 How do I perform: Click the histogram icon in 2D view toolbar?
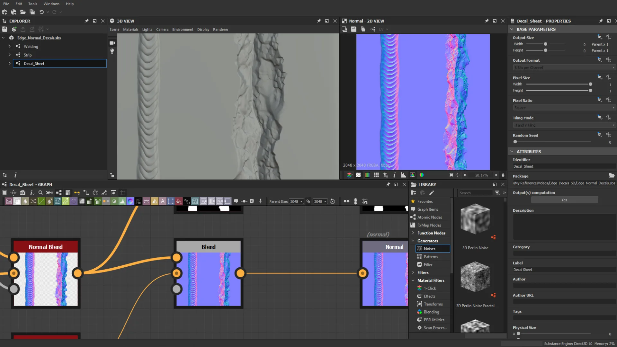pyautogui.click(x=403, y=175)
